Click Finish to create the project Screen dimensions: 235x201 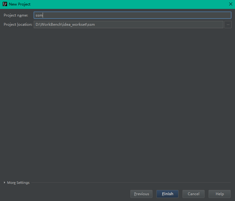[x=168, y=194]
